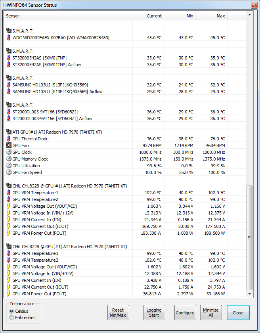Image resolution: width=260 pixels, height=333 pixels.
Task: Click the Close button at bottom
Action: click(238, 313)
